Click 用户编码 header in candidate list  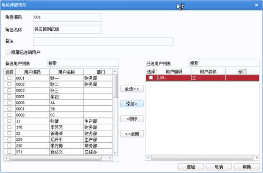[x=32, y=72]
